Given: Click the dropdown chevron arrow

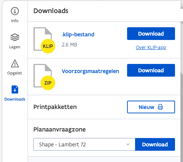Looking at the screenshot, I should click(128, 144).
